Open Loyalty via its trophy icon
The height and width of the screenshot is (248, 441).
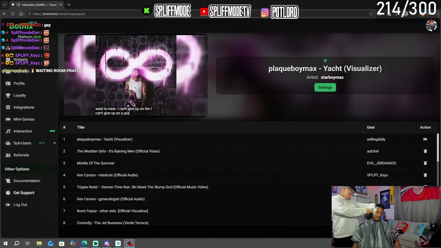tap(8, 95)
